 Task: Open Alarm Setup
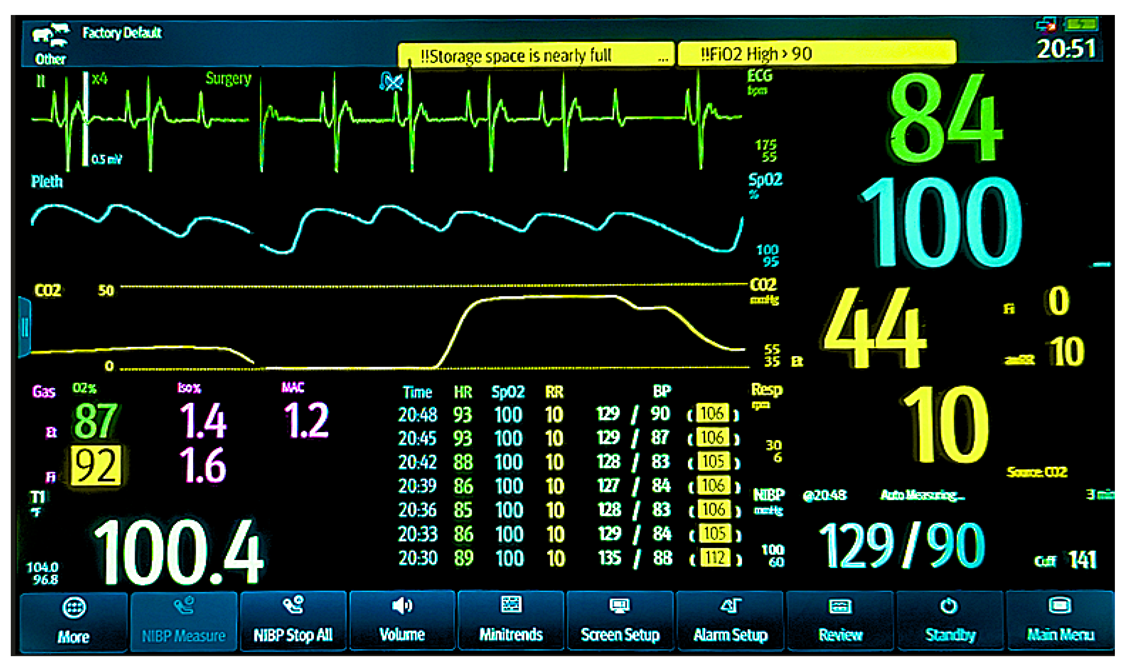730,622
